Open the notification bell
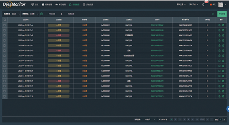This screenshot has width=229, height=125. coord(203,5)
